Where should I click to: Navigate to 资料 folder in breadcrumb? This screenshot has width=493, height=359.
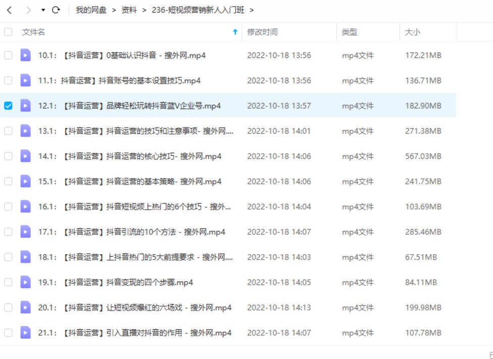(x=129, y=10)
